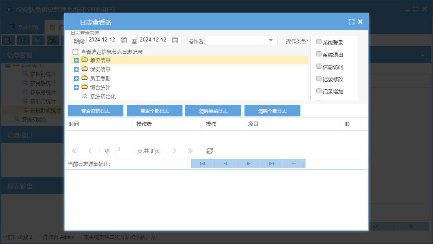Click the end date input field

tap(153, 40)
